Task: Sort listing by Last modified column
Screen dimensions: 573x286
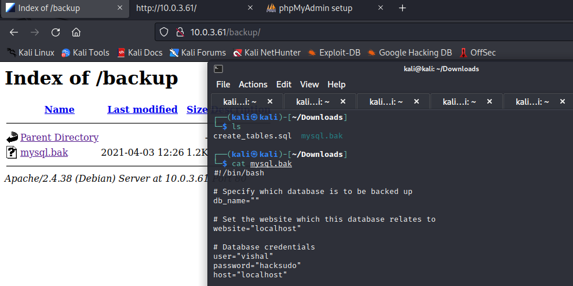Action: 143,109
